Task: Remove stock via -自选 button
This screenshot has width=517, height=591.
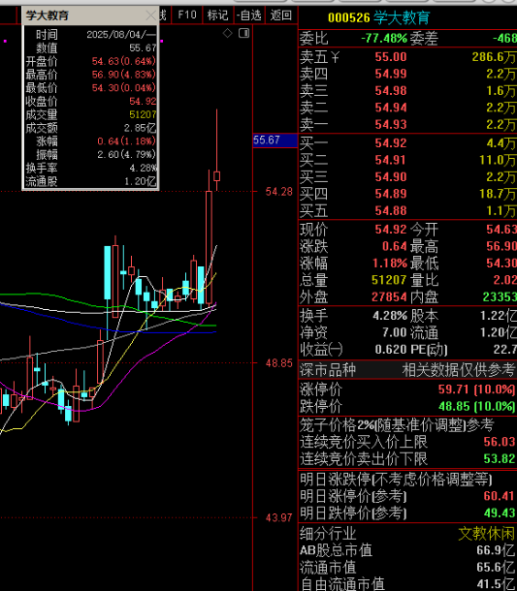Action: click(248, 16)
